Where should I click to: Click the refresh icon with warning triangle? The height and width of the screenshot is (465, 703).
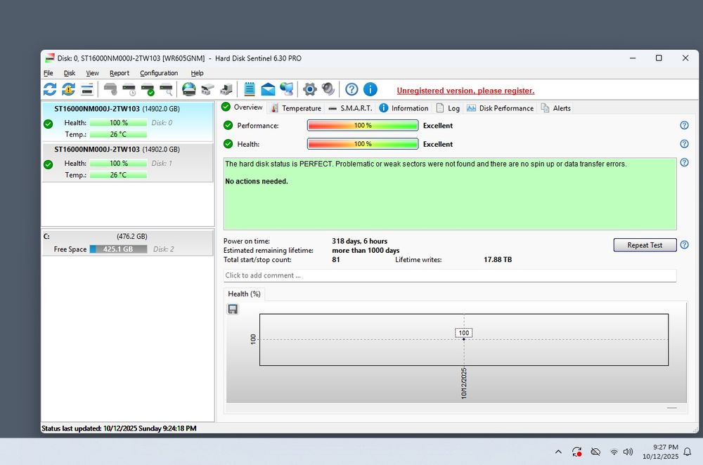click(x=68, y=89)
